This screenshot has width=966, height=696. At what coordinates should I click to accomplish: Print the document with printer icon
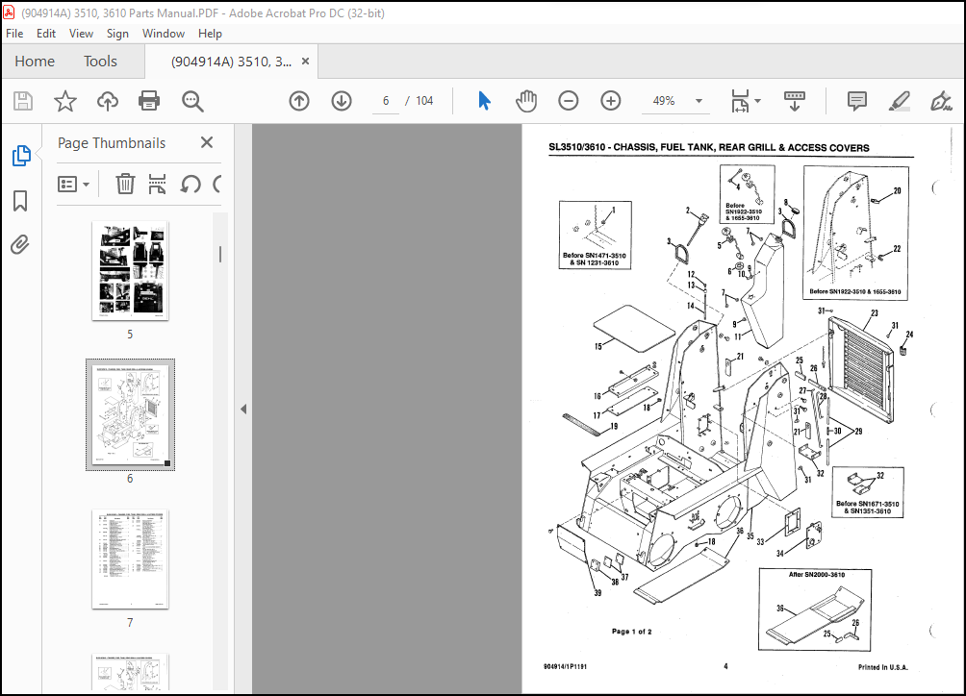(149, 101)
